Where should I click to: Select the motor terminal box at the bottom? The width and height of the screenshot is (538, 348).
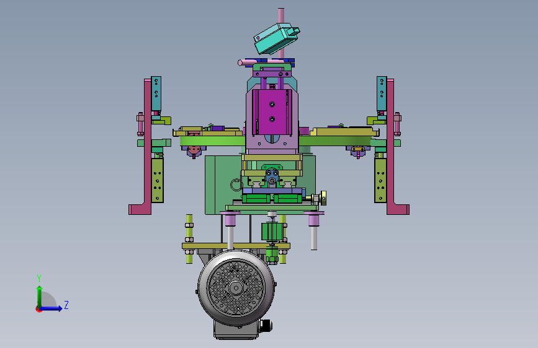coord(236,331)
